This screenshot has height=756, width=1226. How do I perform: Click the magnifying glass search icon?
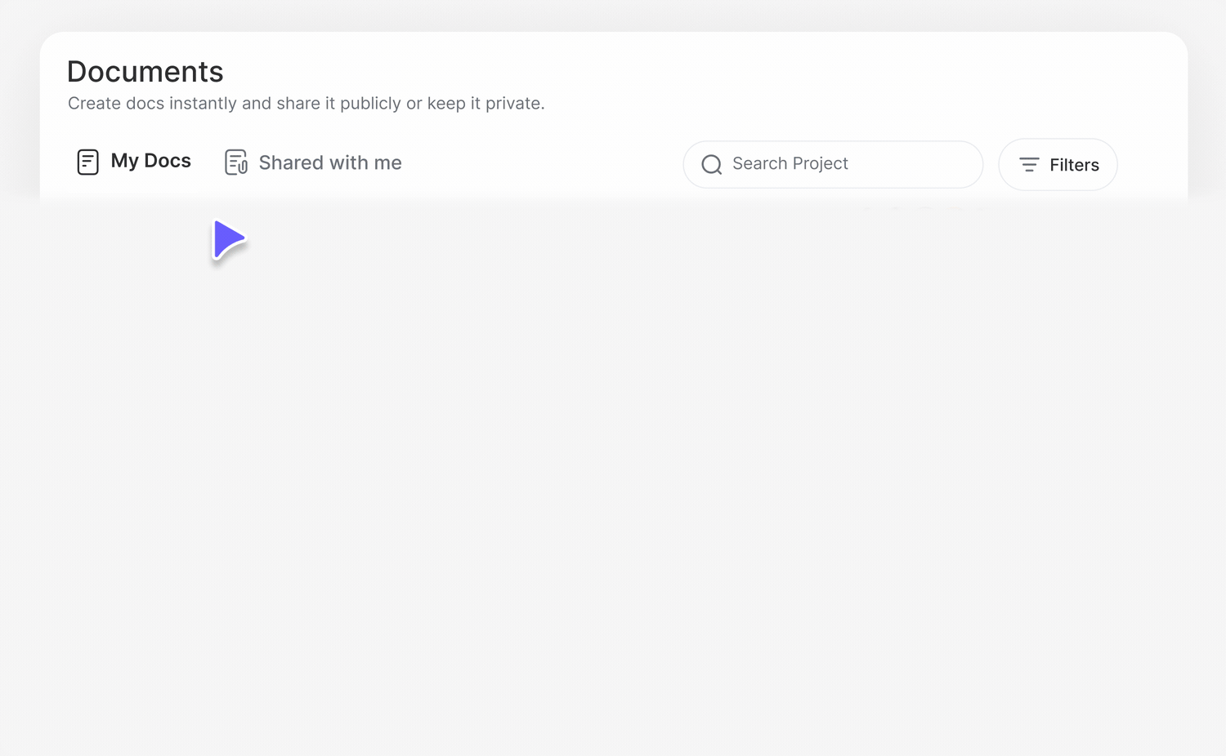(712, 165)
